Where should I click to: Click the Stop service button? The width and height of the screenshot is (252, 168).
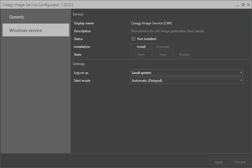click(x=163, y=55)
